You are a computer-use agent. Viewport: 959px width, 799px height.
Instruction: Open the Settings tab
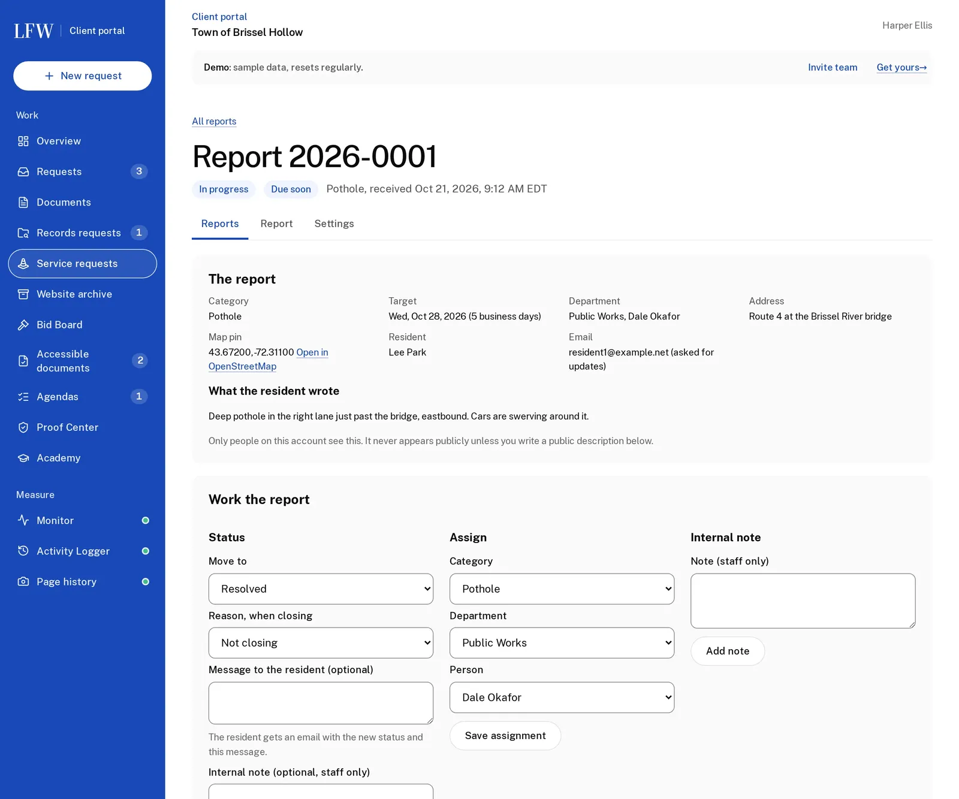pyautogui.click(x=334, y=224)
